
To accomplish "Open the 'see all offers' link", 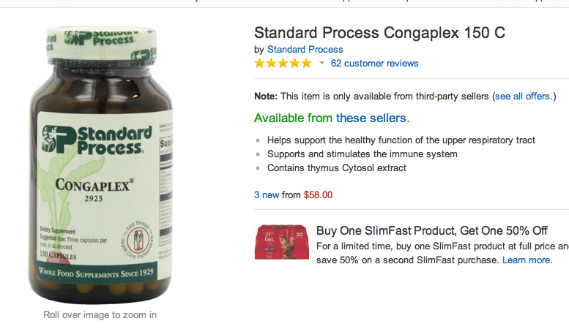I will click(521, 96).
